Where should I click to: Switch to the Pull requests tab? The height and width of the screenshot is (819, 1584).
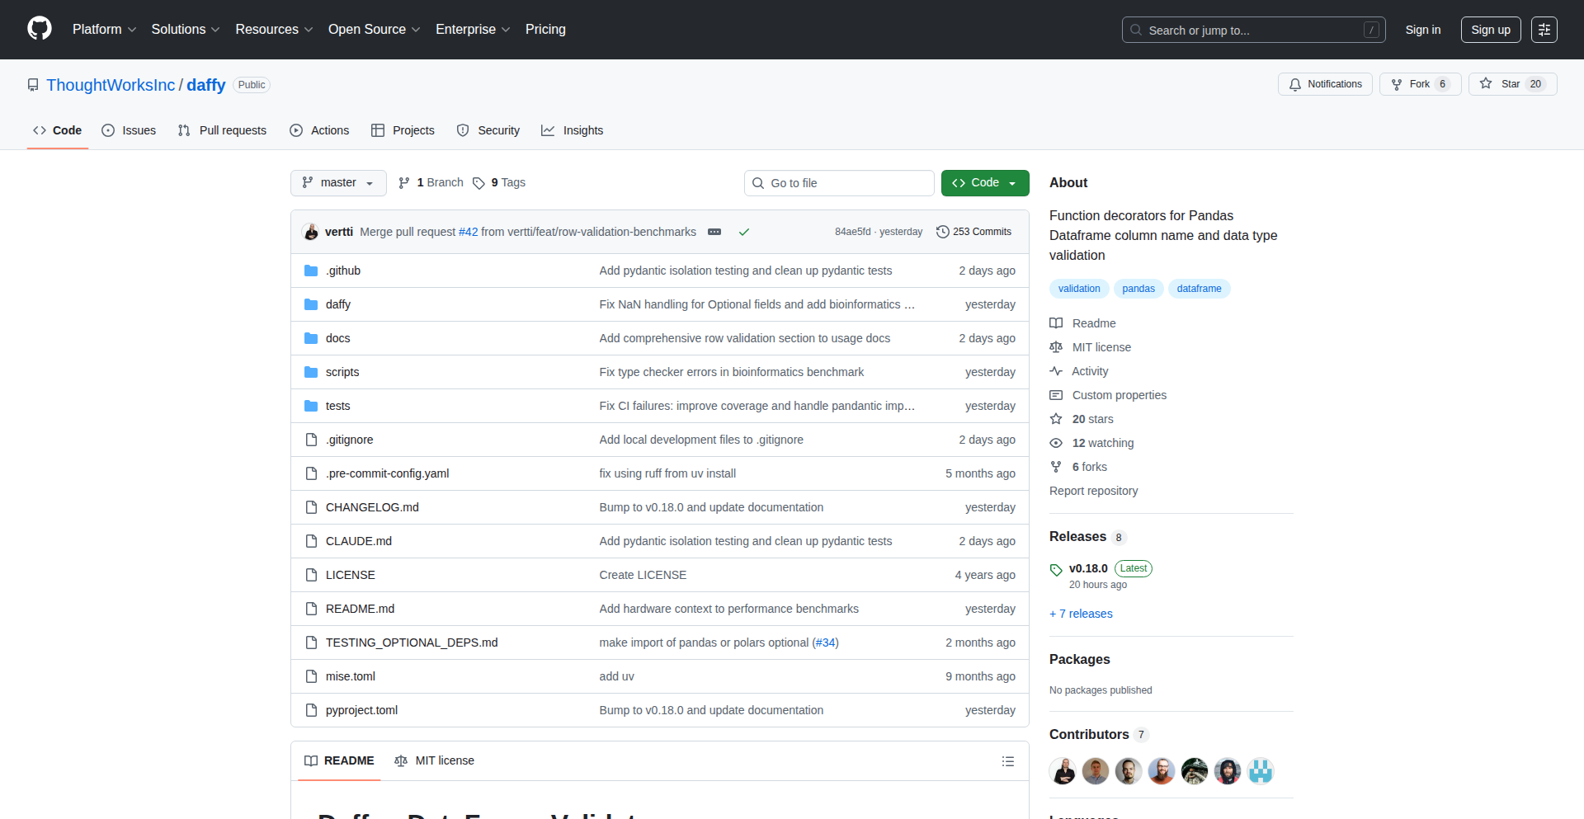[221, 130]
